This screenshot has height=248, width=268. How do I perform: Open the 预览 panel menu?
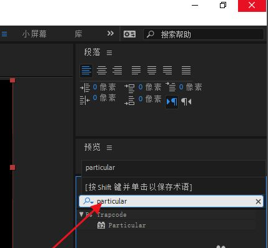[109, 147]
